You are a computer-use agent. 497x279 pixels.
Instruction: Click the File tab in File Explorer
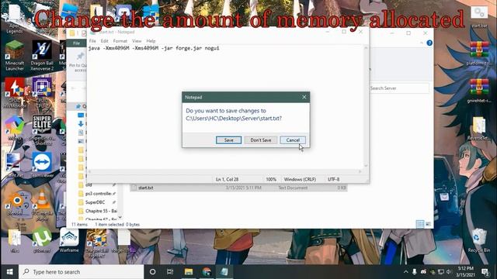(76, 43)
